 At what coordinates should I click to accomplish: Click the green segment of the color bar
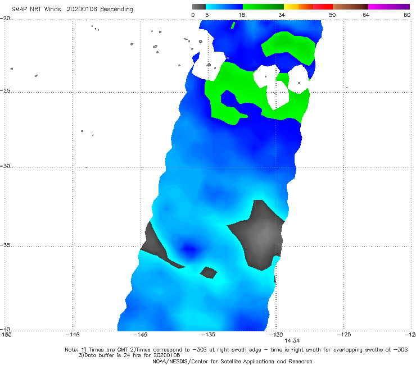click(263, 7)
